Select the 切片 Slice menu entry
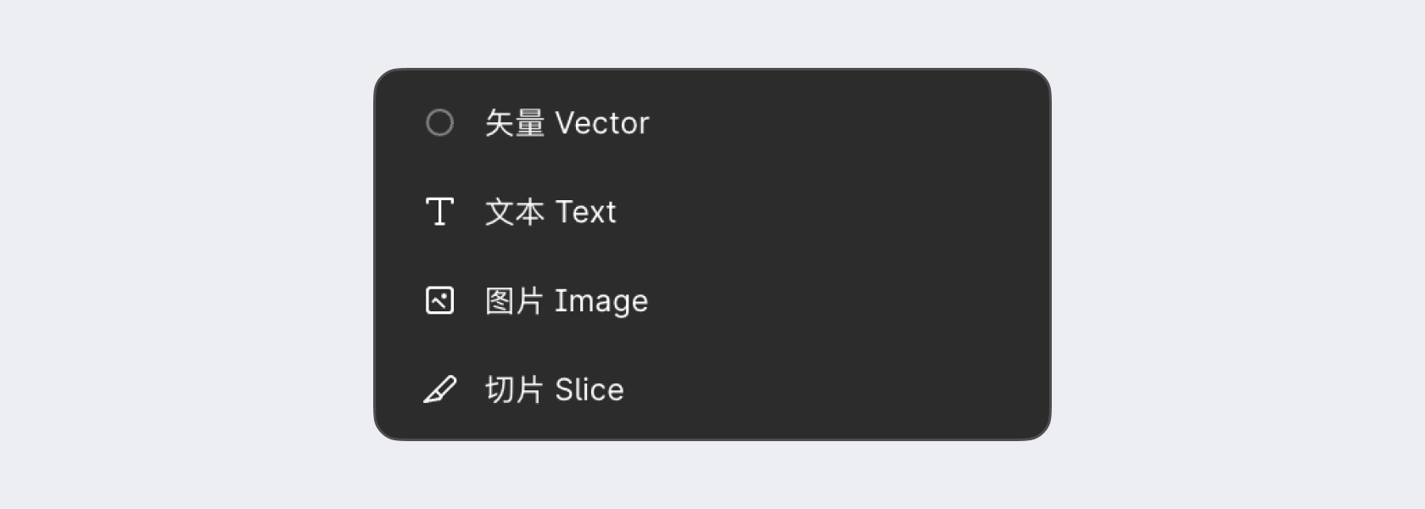Screen dimensions: 1425x509 tap(555, 389)
